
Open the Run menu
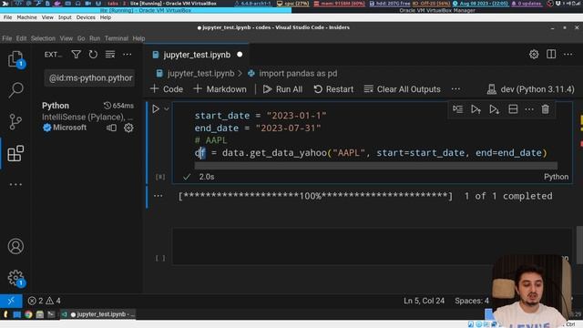tap(95, 38)
